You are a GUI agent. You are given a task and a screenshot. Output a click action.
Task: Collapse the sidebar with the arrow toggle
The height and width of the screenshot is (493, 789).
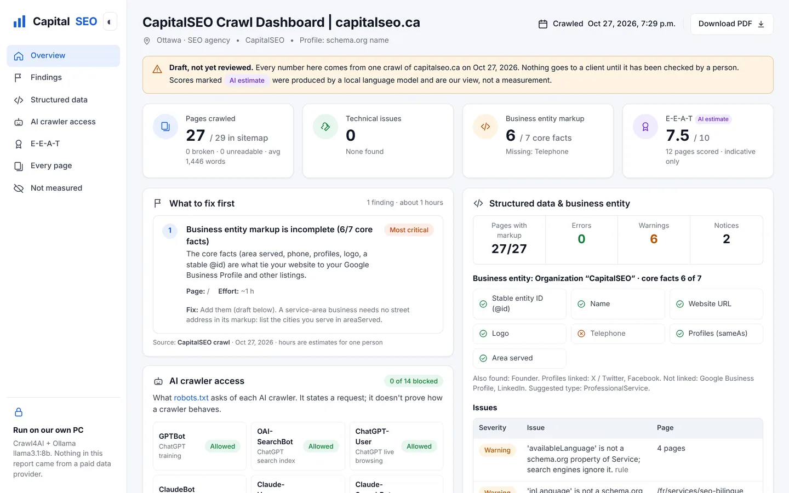click(110, 22)
